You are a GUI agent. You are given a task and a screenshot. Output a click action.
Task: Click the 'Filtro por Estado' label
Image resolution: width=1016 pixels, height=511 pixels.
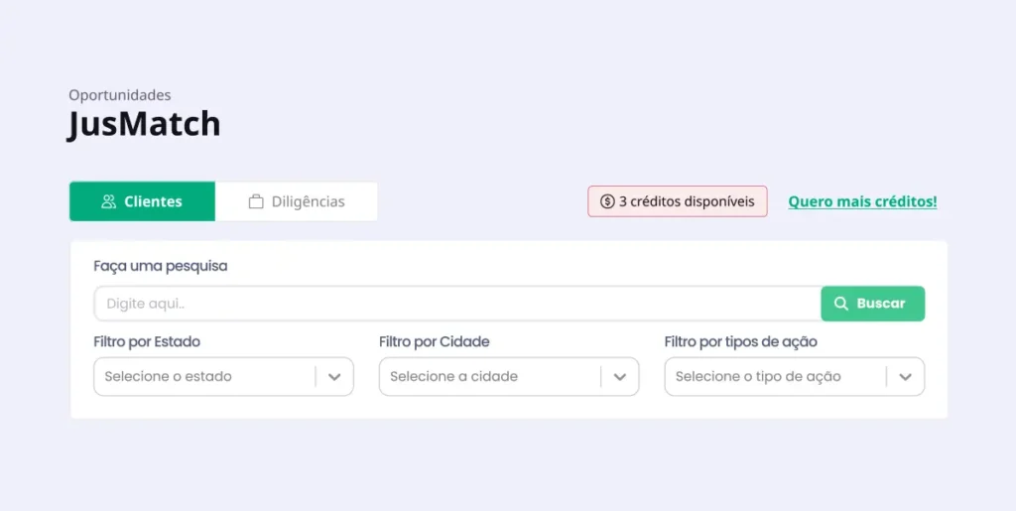coord(147,341)
